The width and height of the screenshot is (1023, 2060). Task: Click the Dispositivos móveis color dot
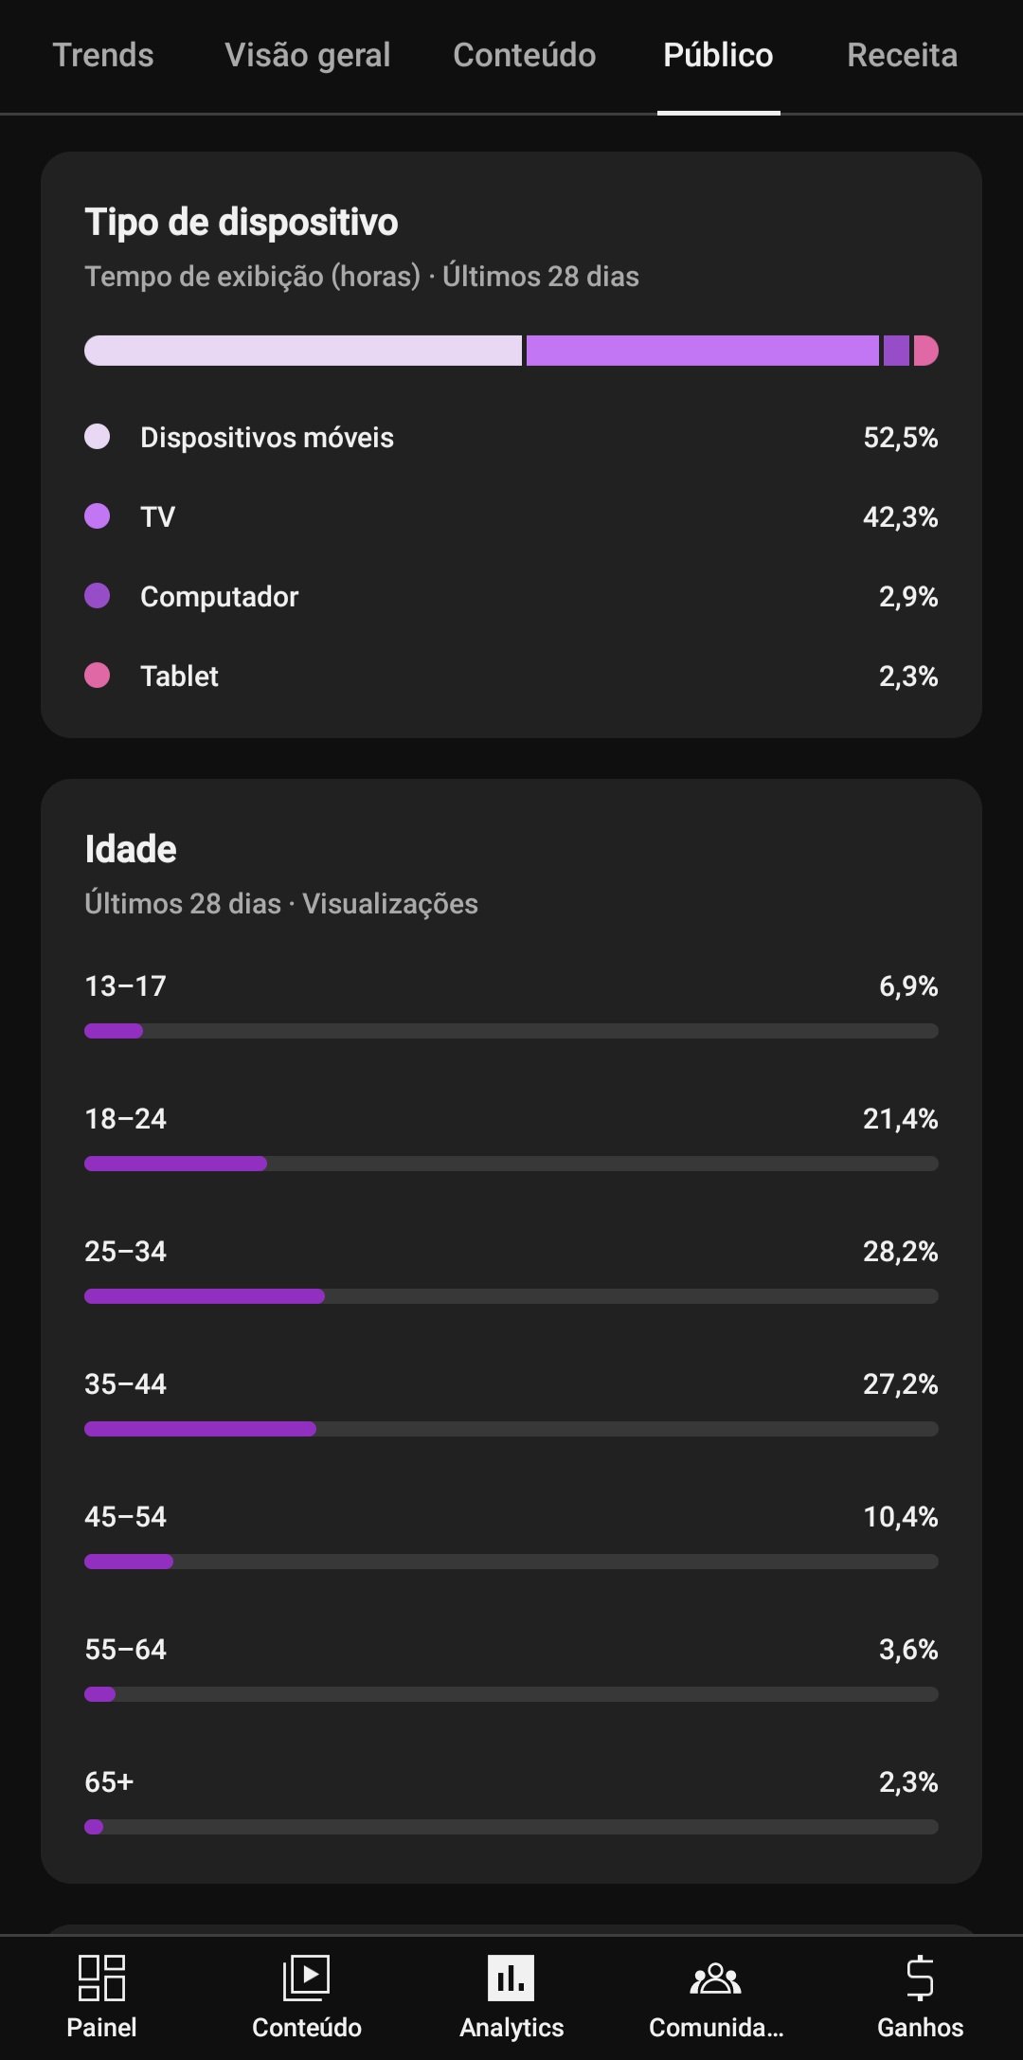pyautogui.click(x=98, y=437)
